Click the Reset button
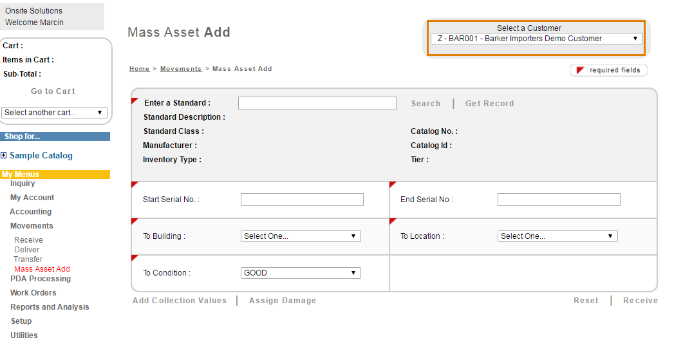 tap(586, 301)
